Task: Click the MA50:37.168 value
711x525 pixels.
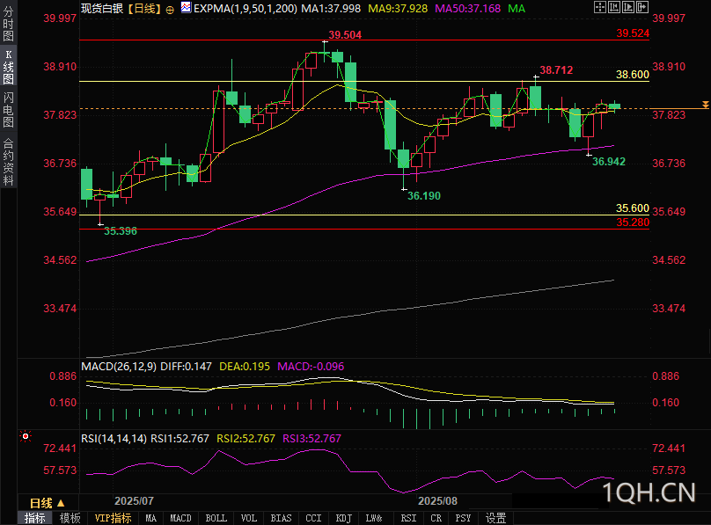Action: pyautogui.click(x=467, y=9)
